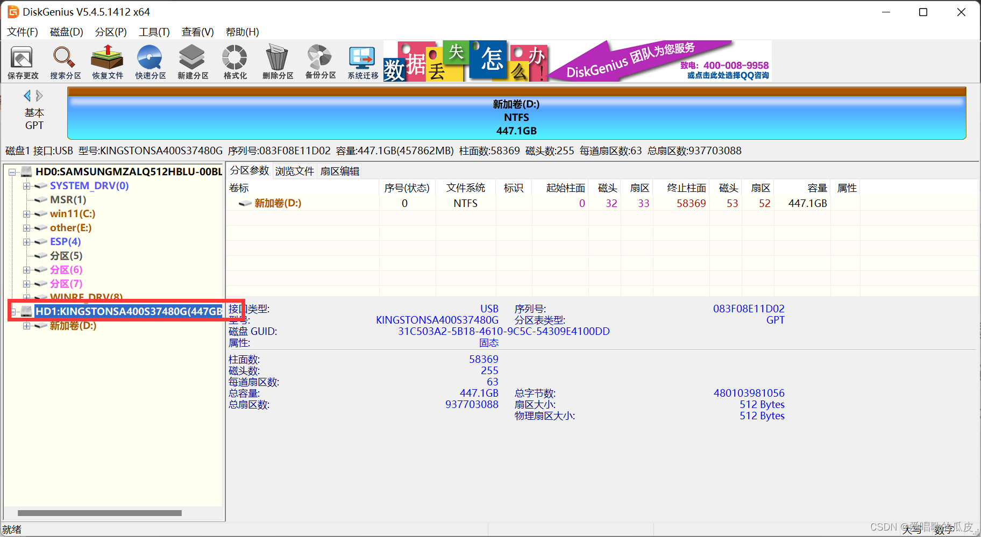
Task: Switch to the 分区参数 tab
Action: pos(250,170)
